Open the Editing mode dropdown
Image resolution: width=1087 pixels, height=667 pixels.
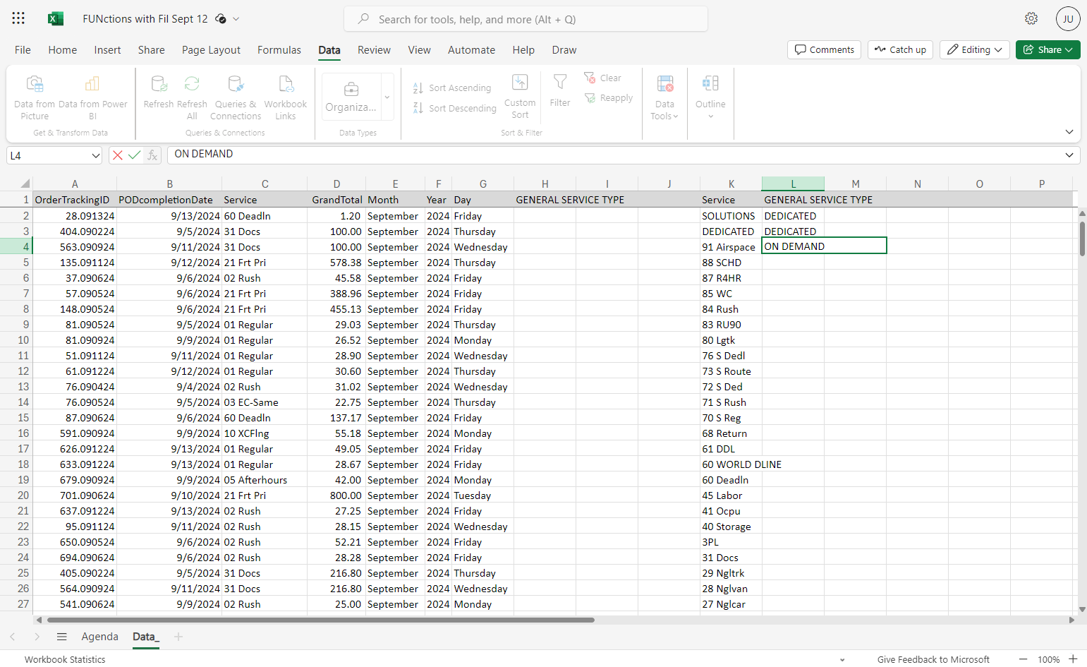point(974,49)
